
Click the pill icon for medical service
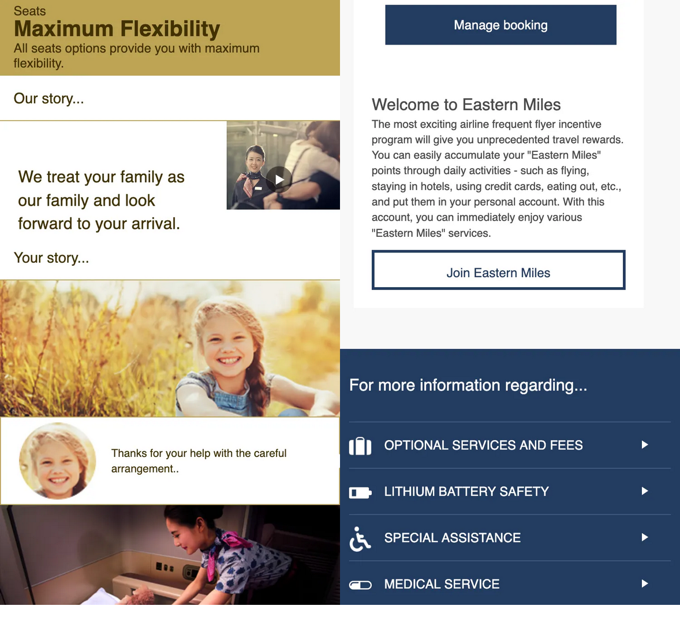360,585
